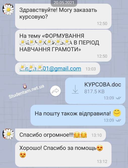Select the message 'На пошту також відправила!'

[78, 115]
